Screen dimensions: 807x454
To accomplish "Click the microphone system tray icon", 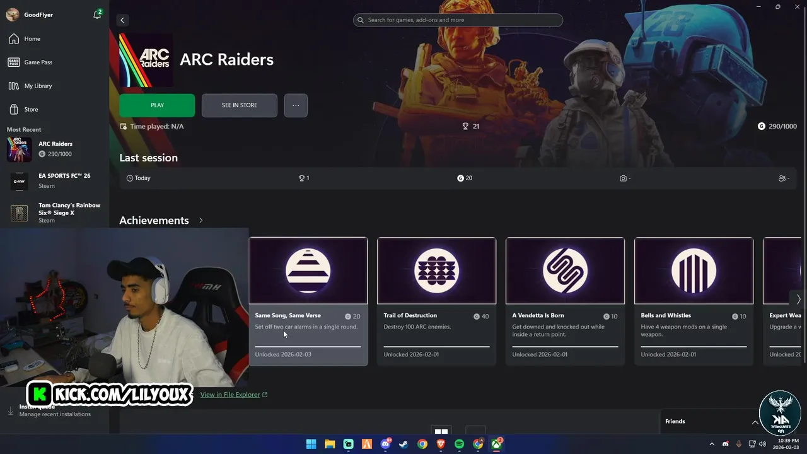I will point(738,444).
